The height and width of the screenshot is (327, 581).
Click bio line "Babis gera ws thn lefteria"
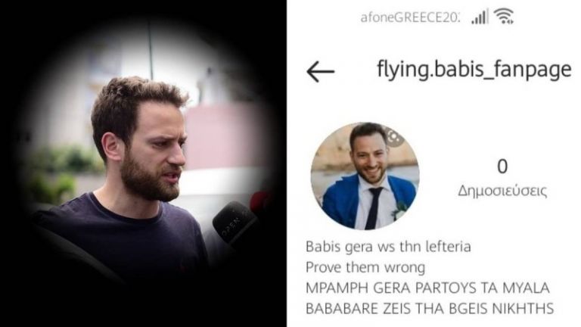point(388,247)
